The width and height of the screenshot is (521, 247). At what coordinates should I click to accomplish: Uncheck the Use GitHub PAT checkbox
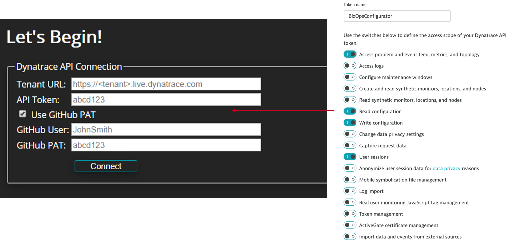click(23, 114)
